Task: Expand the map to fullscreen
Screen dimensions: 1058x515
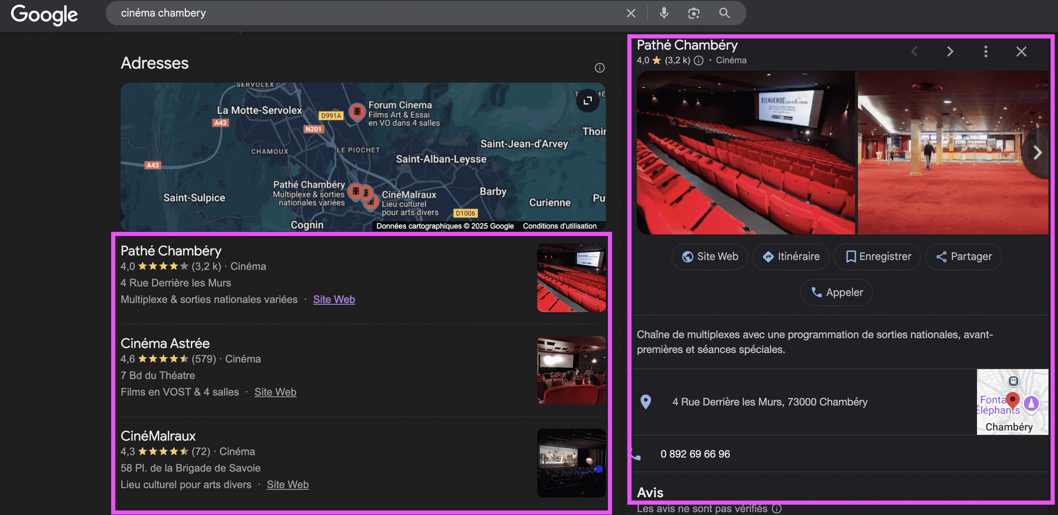Action: pyautogui.click(x=587, y=100)
